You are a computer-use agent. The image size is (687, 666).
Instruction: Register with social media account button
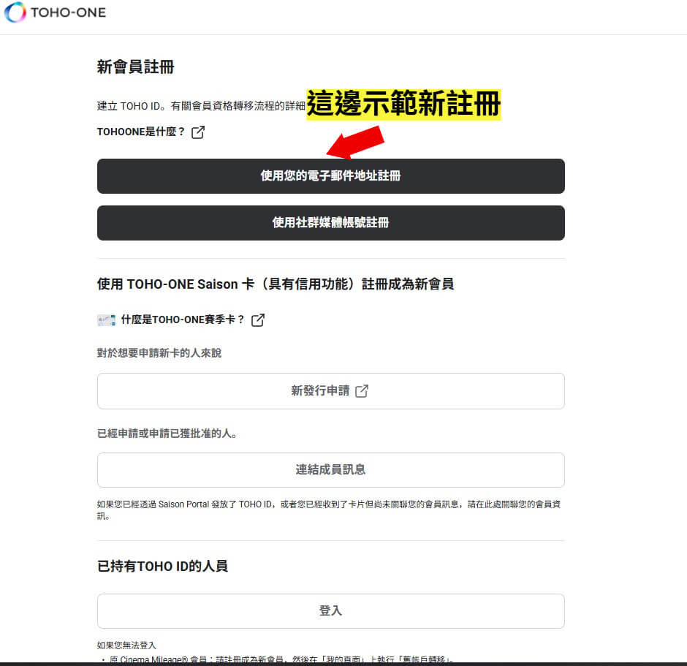(x=331, y=223)
